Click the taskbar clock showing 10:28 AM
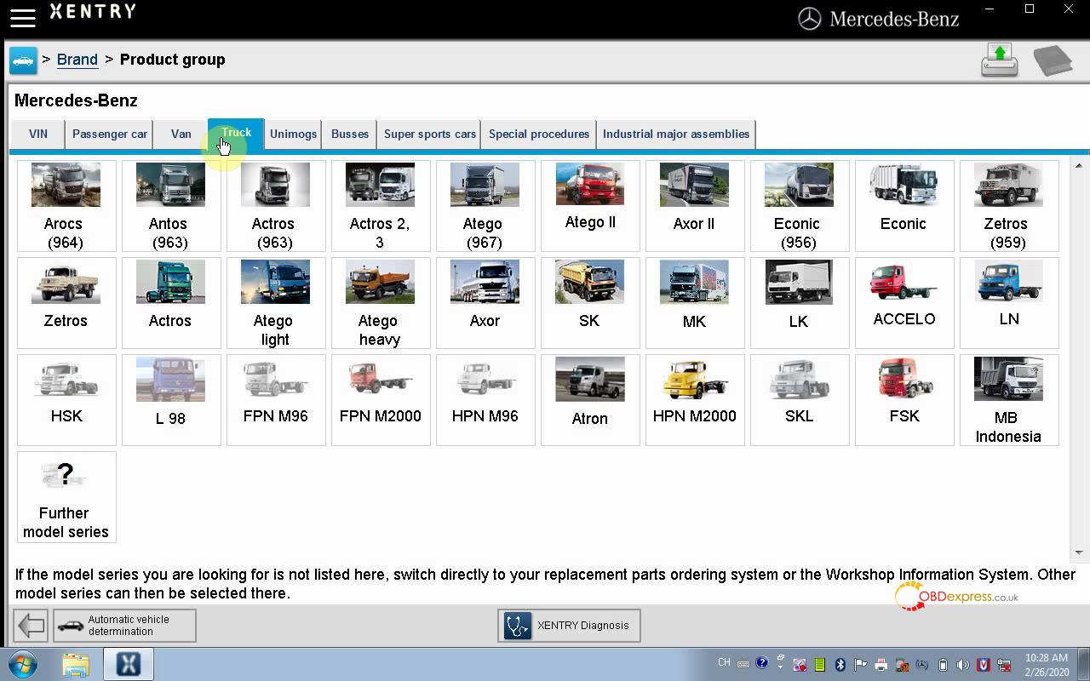The width and height of the screenshot is (1090, 681). click(1047, 665)
